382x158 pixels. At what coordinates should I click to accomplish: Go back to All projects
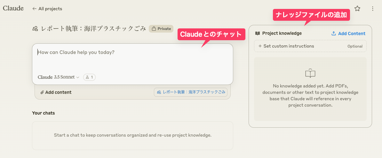[x=50, y=9]
